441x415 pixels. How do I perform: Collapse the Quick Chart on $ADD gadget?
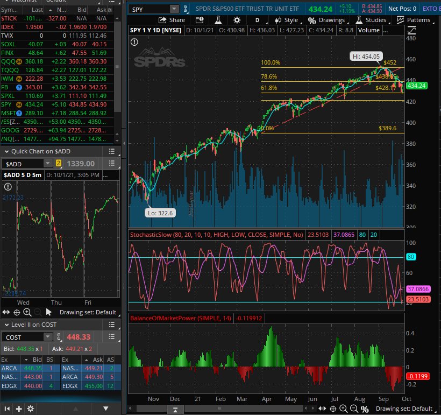pyautogui.click(x=6, y=151)
